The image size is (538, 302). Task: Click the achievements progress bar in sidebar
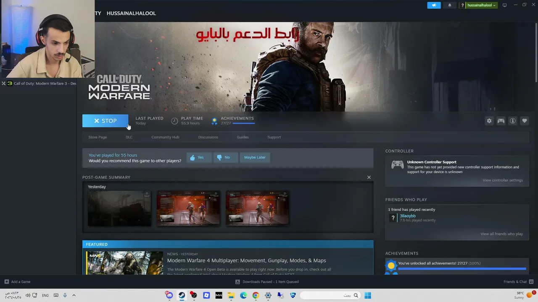click(x=462, y=269)
